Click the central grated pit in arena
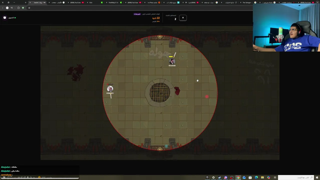Viewport: 320px width, 180px height. click(160, 93)
